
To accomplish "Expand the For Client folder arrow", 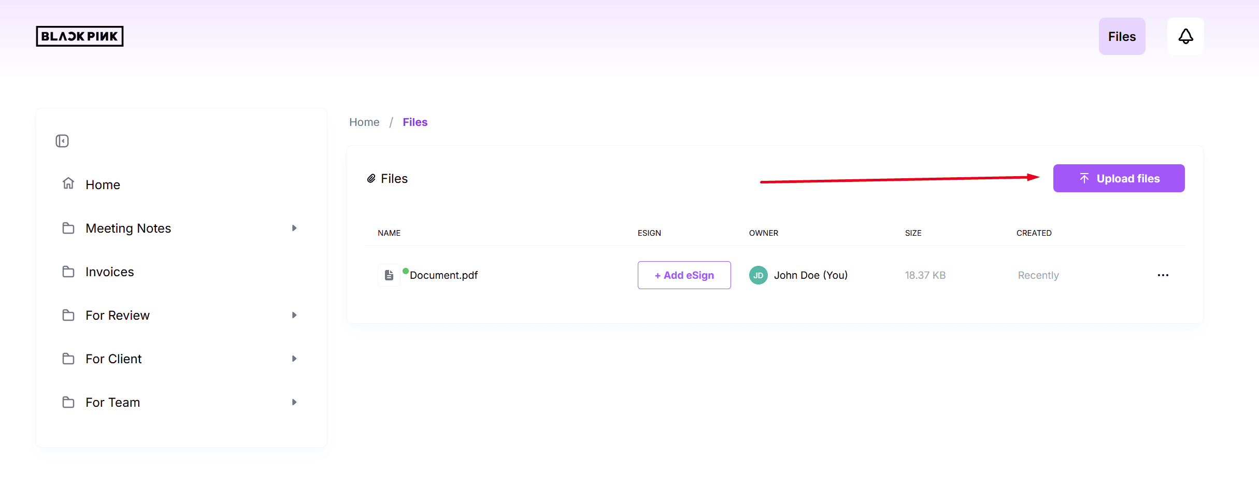I will 294,359.
